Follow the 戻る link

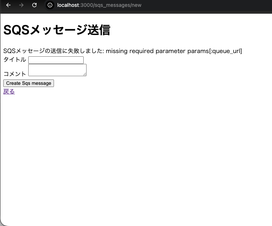coord(9,91)
